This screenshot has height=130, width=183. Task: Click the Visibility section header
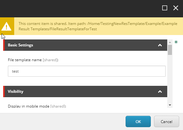[85, 92]
